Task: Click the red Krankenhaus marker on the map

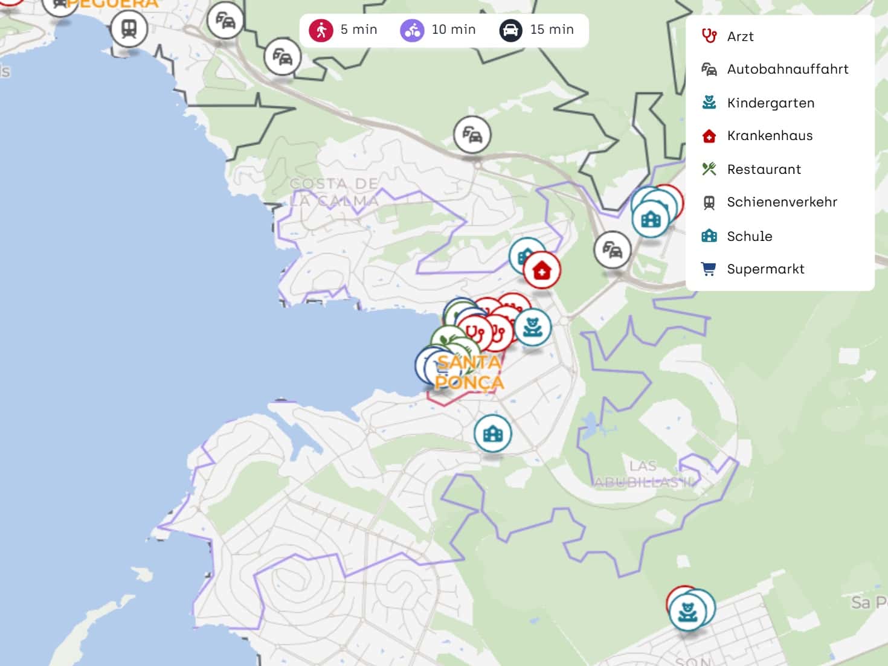Action: pos(542,271)
